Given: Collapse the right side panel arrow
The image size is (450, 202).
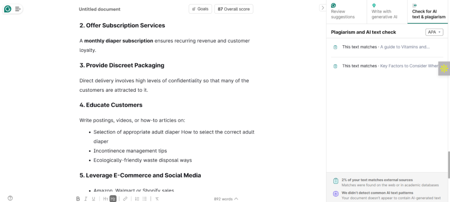Looking at the screenshot, I should [x=322, y=8].
